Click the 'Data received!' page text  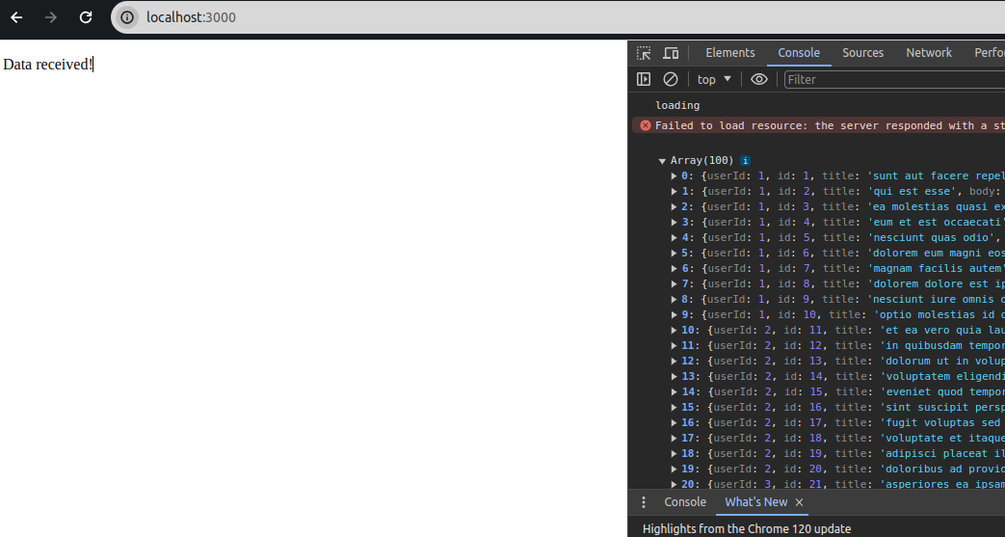point(47,65)
